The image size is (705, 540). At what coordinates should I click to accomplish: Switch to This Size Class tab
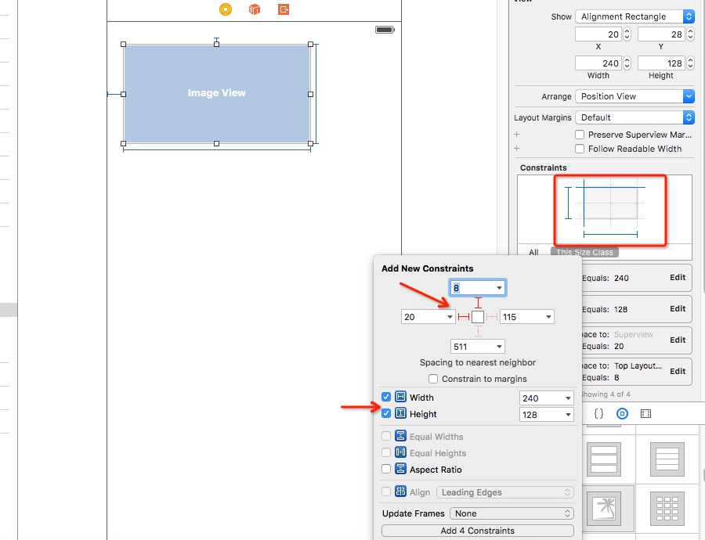click(584, 253)
